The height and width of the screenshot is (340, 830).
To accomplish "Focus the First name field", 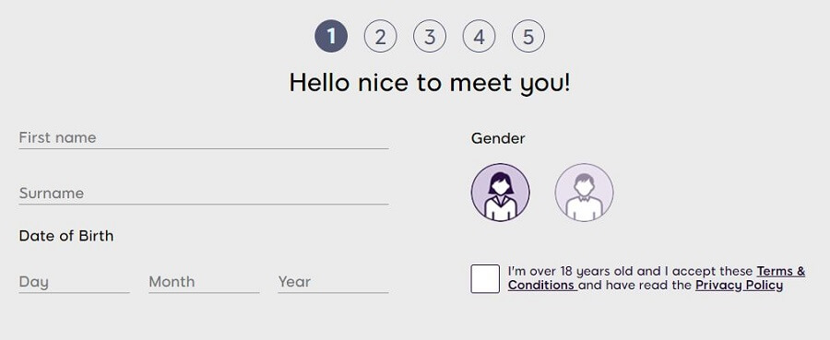I will pyautogui.click(x=204, y=137).
